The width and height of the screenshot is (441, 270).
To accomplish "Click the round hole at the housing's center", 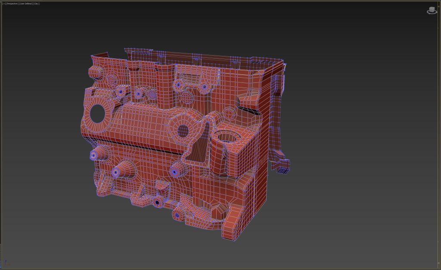I will coord(183,129).
